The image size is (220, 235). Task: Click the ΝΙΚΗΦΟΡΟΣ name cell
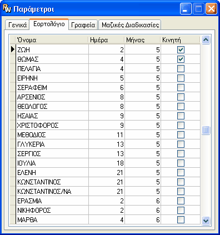click(x=52, y=210)
